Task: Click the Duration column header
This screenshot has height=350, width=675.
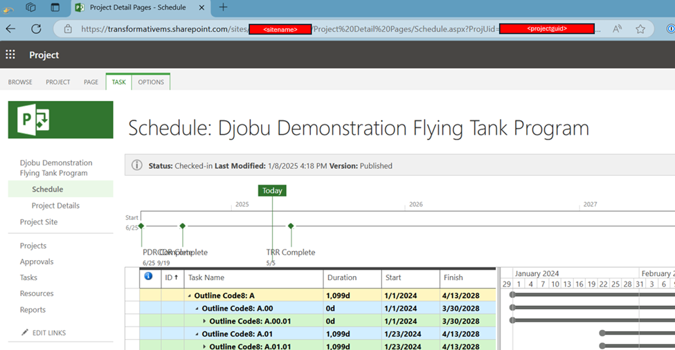Action: (352, 278)
